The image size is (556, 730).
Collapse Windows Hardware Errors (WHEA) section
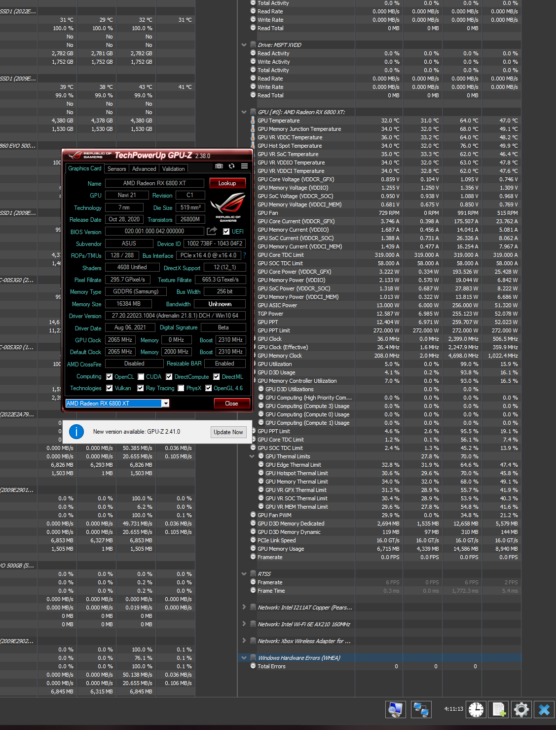coord(244,658)
